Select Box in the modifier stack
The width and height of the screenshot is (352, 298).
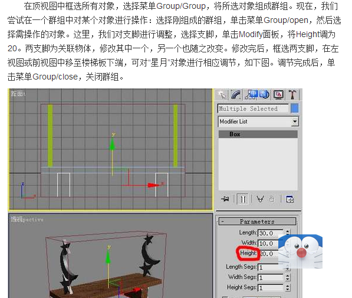point(258,134)
